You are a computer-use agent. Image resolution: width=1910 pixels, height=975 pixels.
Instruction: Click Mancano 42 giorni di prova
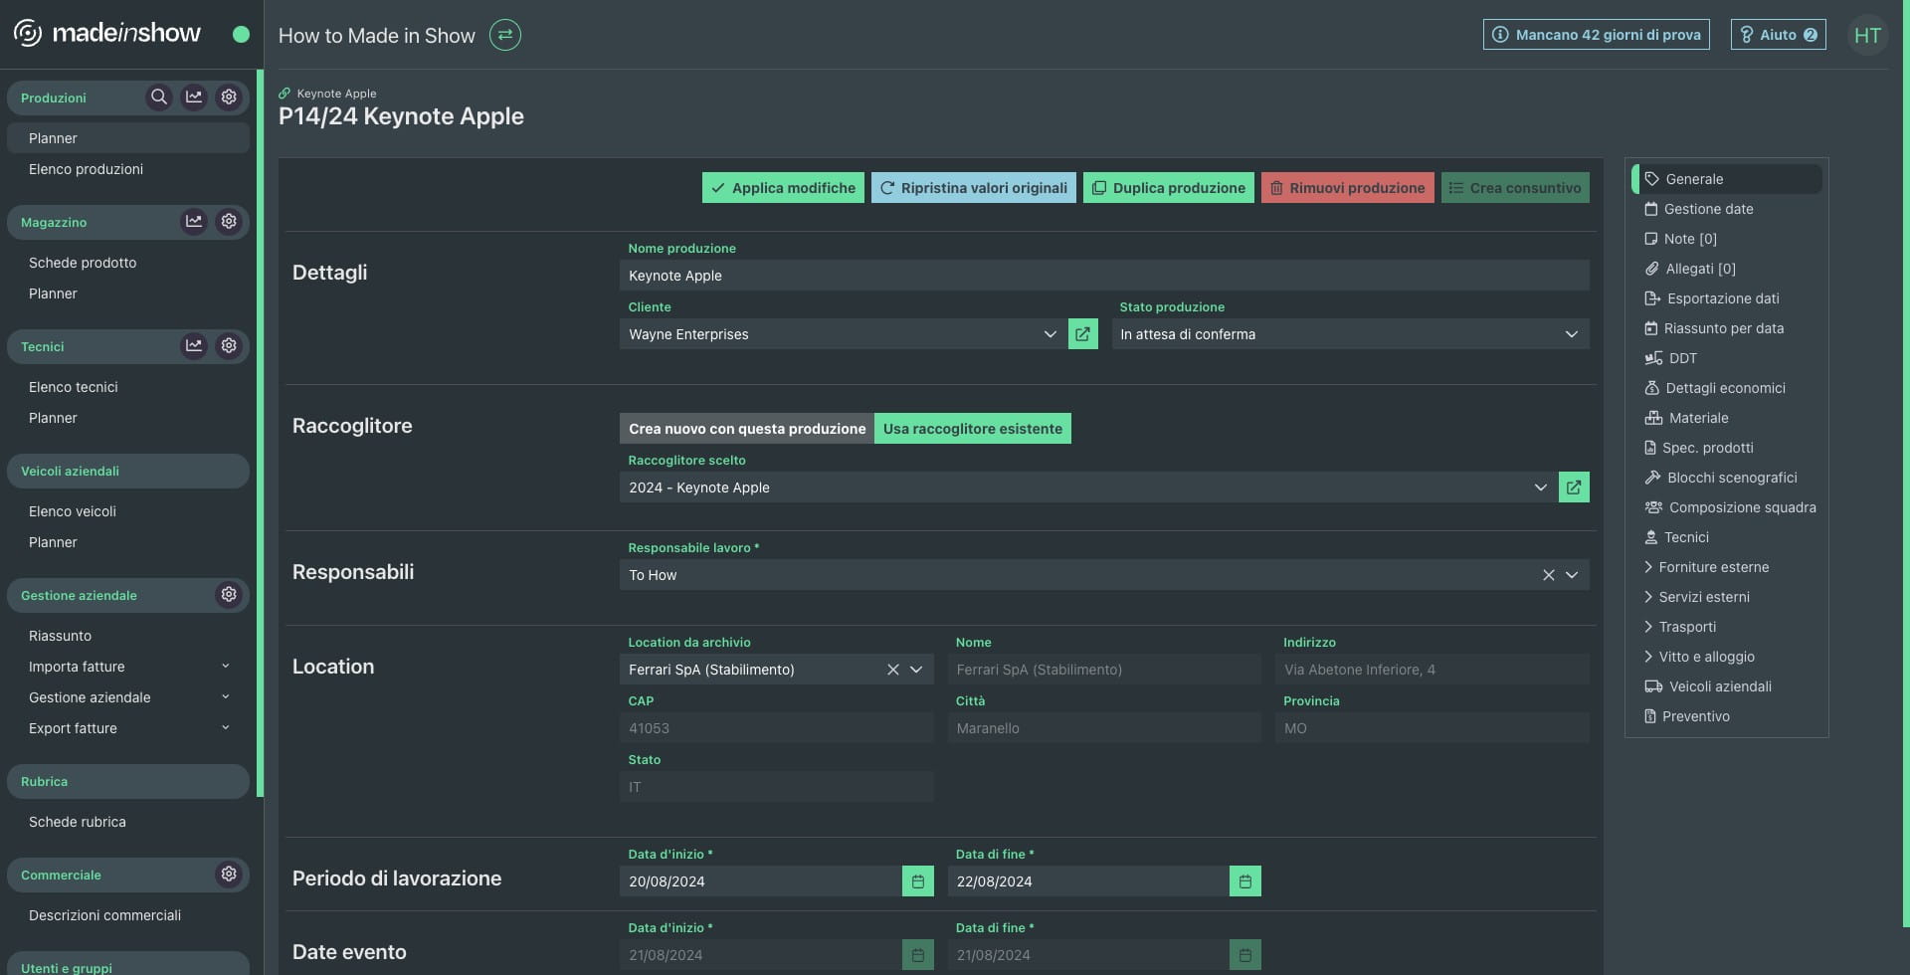pyautogui.click(x=1597, y=35)
